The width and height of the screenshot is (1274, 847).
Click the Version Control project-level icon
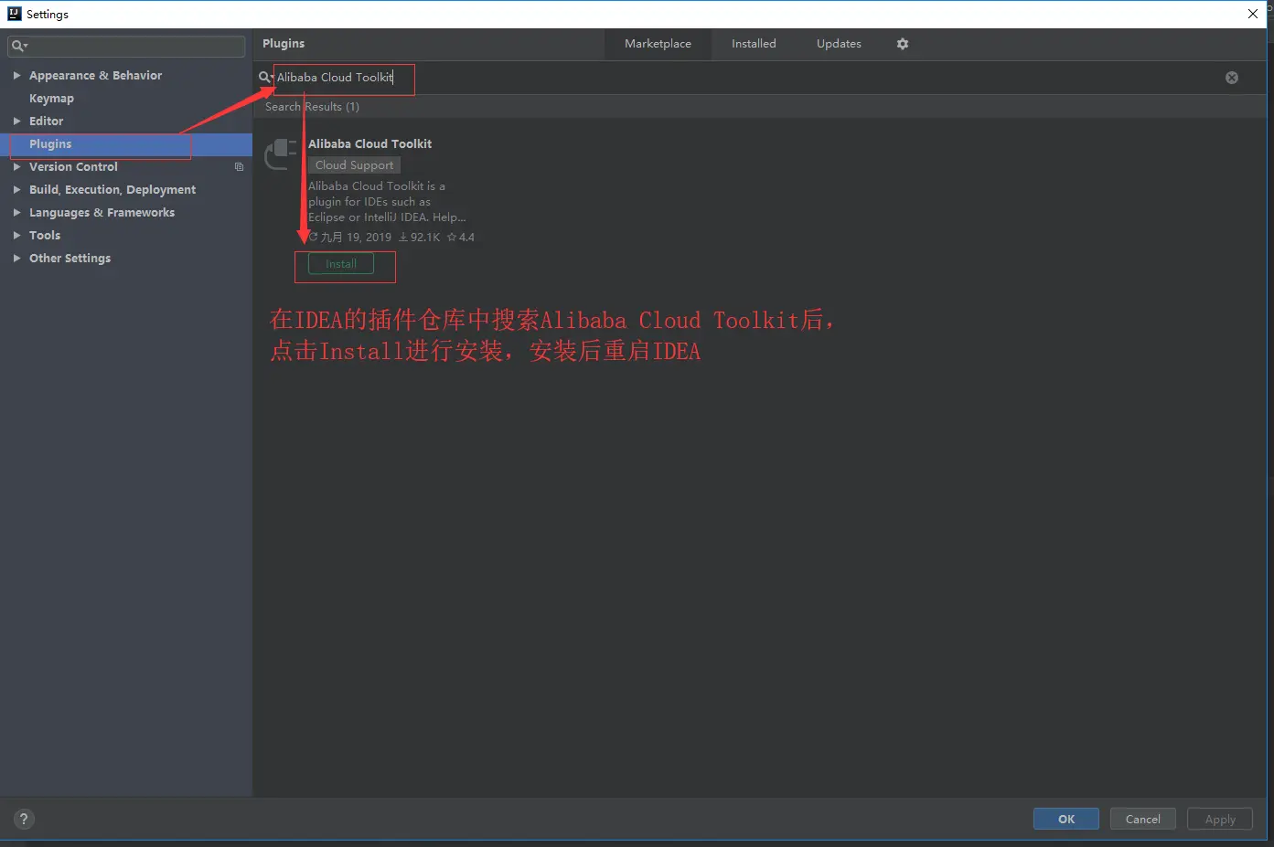click(x=240, y=167)
